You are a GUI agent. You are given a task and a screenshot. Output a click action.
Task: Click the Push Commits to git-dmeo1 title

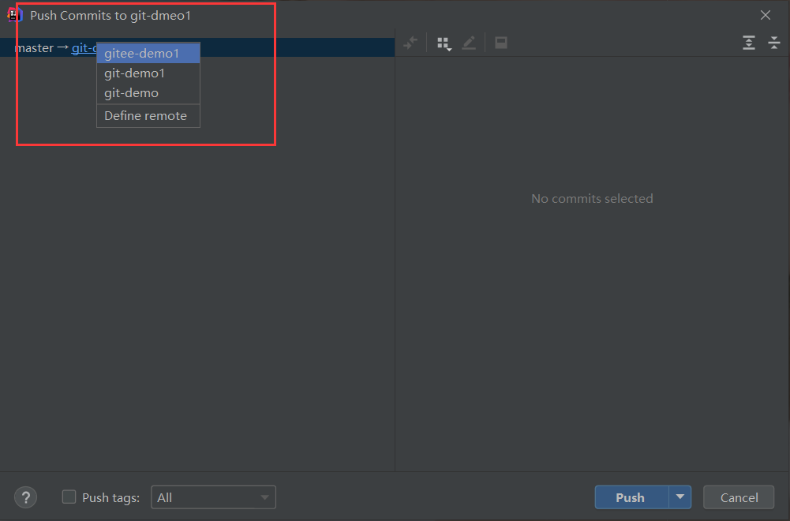click(x=110, y=16)
